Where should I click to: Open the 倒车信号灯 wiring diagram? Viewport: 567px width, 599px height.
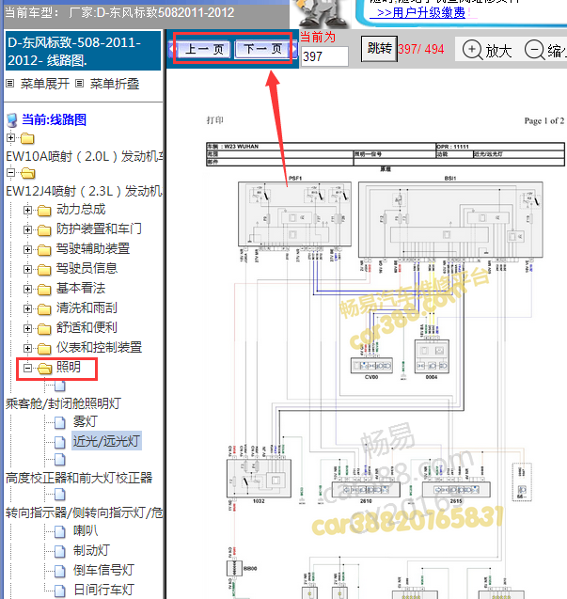click(x=103, y=571)
